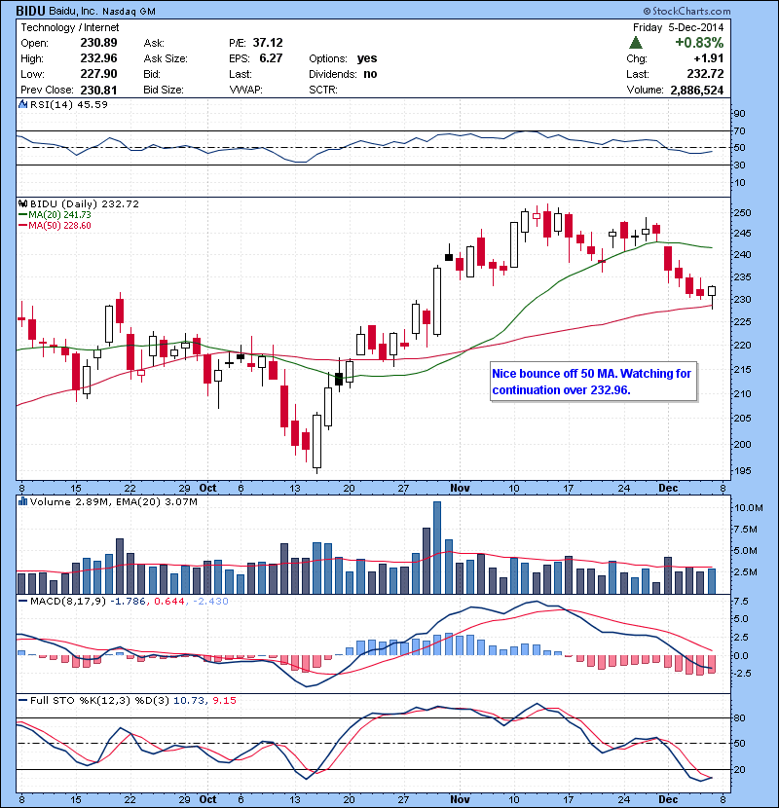Click the stochastic %K value 10.73

coord(188,700)
